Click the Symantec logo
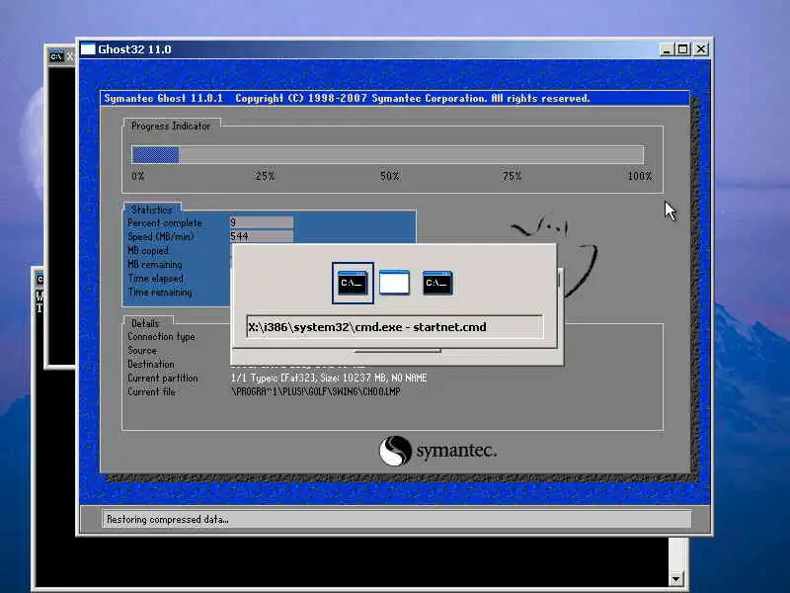The height and width of the screenshot is (593, 790). click(x=437, y=451)
